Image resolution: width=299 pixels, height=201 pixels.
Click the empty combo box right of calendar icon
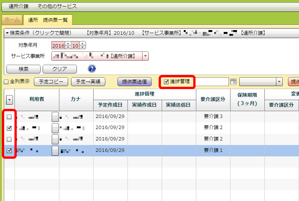261,81
